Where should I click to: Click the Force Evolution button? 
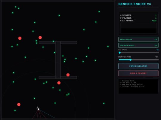tap(138, 66)
